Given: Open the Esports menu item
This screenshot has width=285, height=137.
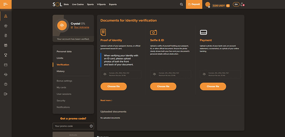Looking at the screenshot, I should click(113, 5).
